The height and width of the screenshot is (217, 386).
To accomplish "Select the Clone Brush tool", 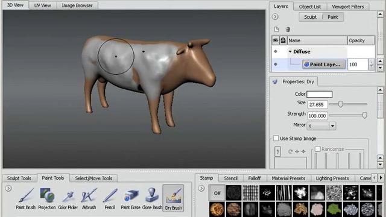I will [152, 198].
